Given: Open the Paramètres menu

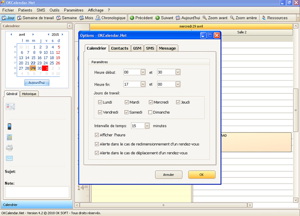Looking at the screenshot, I should [73, 10].
